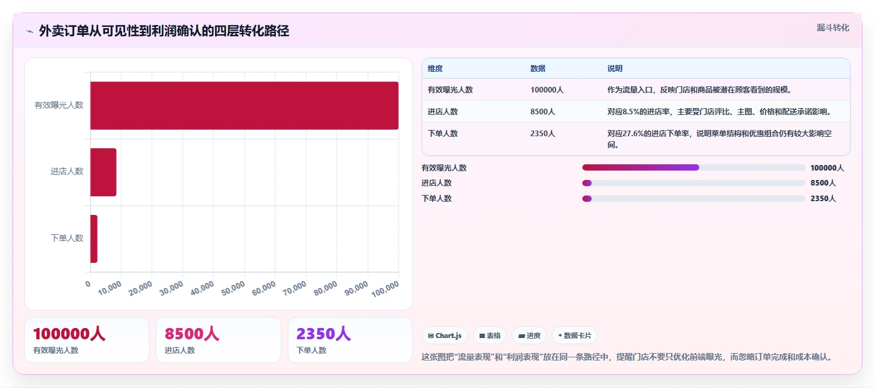Click the description starting 对应27.6%的进店下单率

click(719, 139)
